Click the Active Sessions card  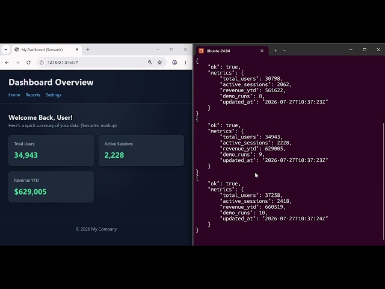[141, 151]
